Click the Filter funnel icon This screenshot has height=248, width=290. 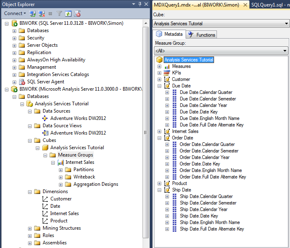click(59, 13)
